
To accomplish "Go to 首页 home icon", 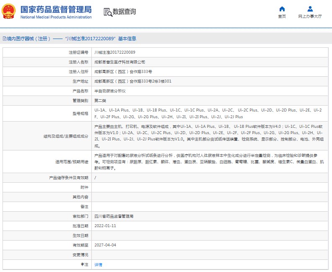I will 282,9.
